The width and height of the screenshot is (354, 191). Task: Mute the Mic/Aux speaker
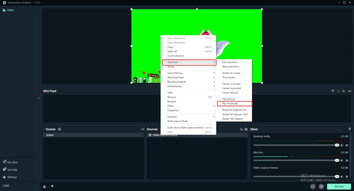342,160
